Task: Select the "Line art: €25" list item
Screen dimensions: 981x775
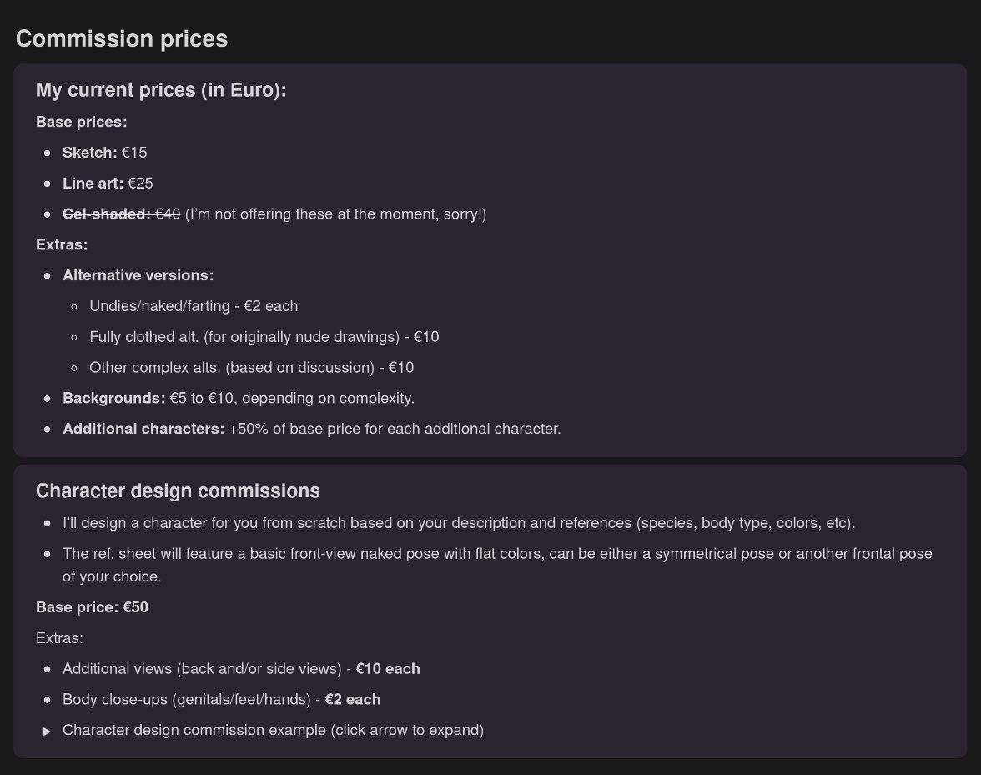Action: coord(108,184)
